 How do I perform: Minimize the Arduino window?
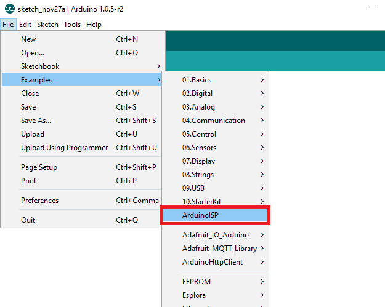pos(372,9)
